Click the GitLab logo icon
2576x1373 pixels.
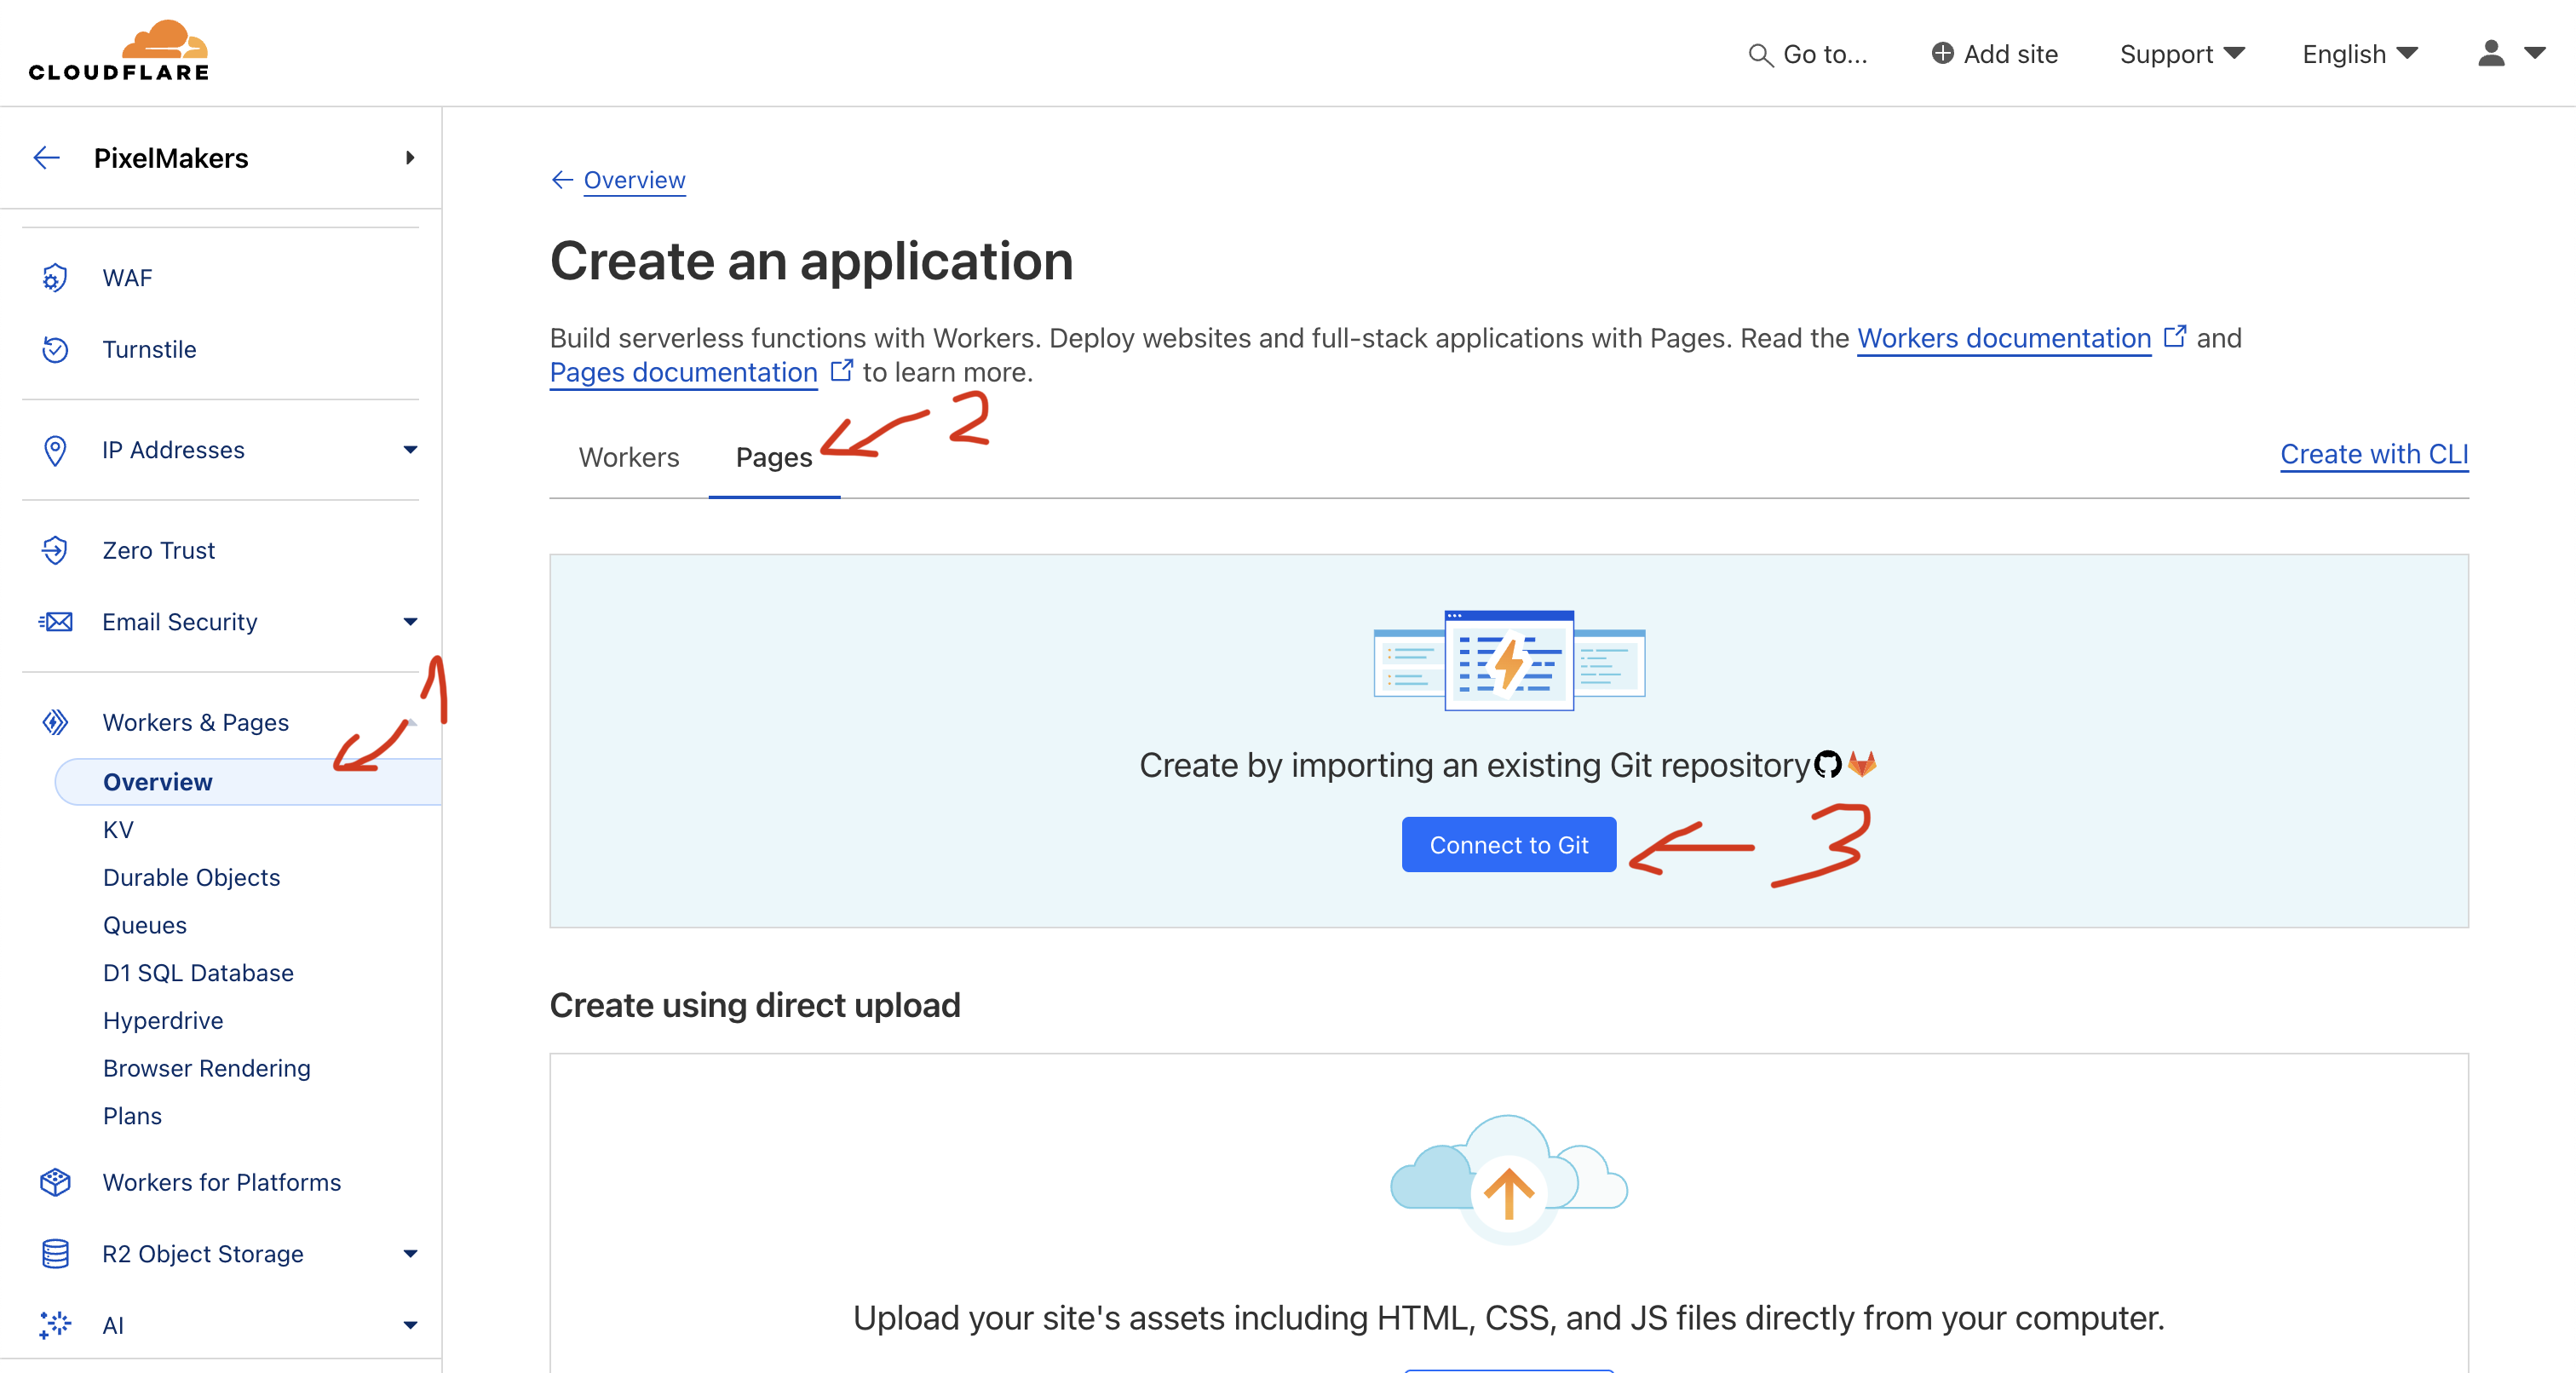(1862, 764)
